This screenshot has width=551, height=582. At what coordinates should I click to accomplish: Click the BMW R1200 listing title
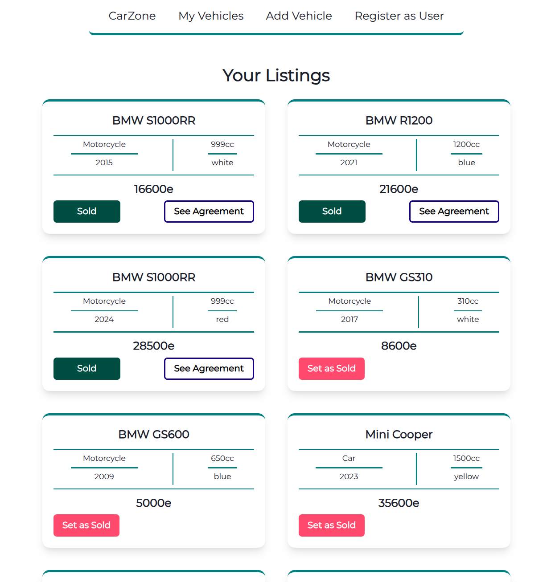pyautogui.click(x=399, y=121)
